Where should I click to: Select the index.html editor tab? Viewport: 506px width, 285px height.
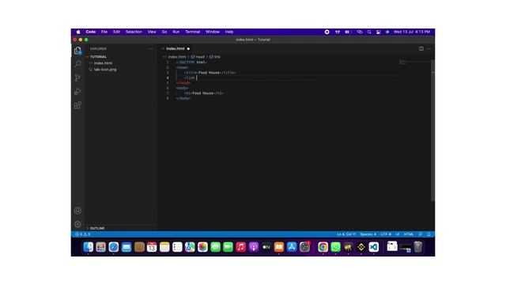tap(175, 48)
